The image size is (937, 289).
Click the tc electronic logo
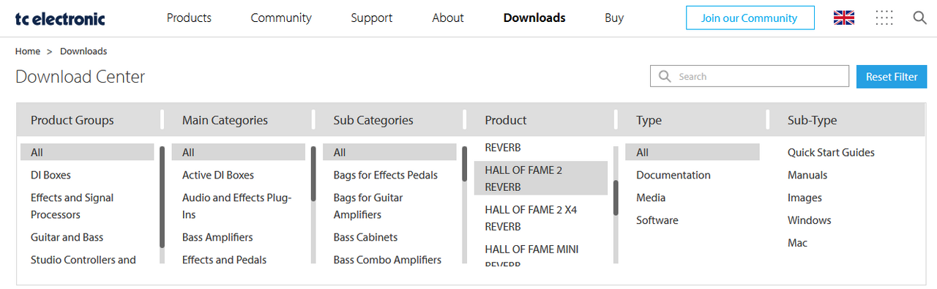tap(60, 18)
